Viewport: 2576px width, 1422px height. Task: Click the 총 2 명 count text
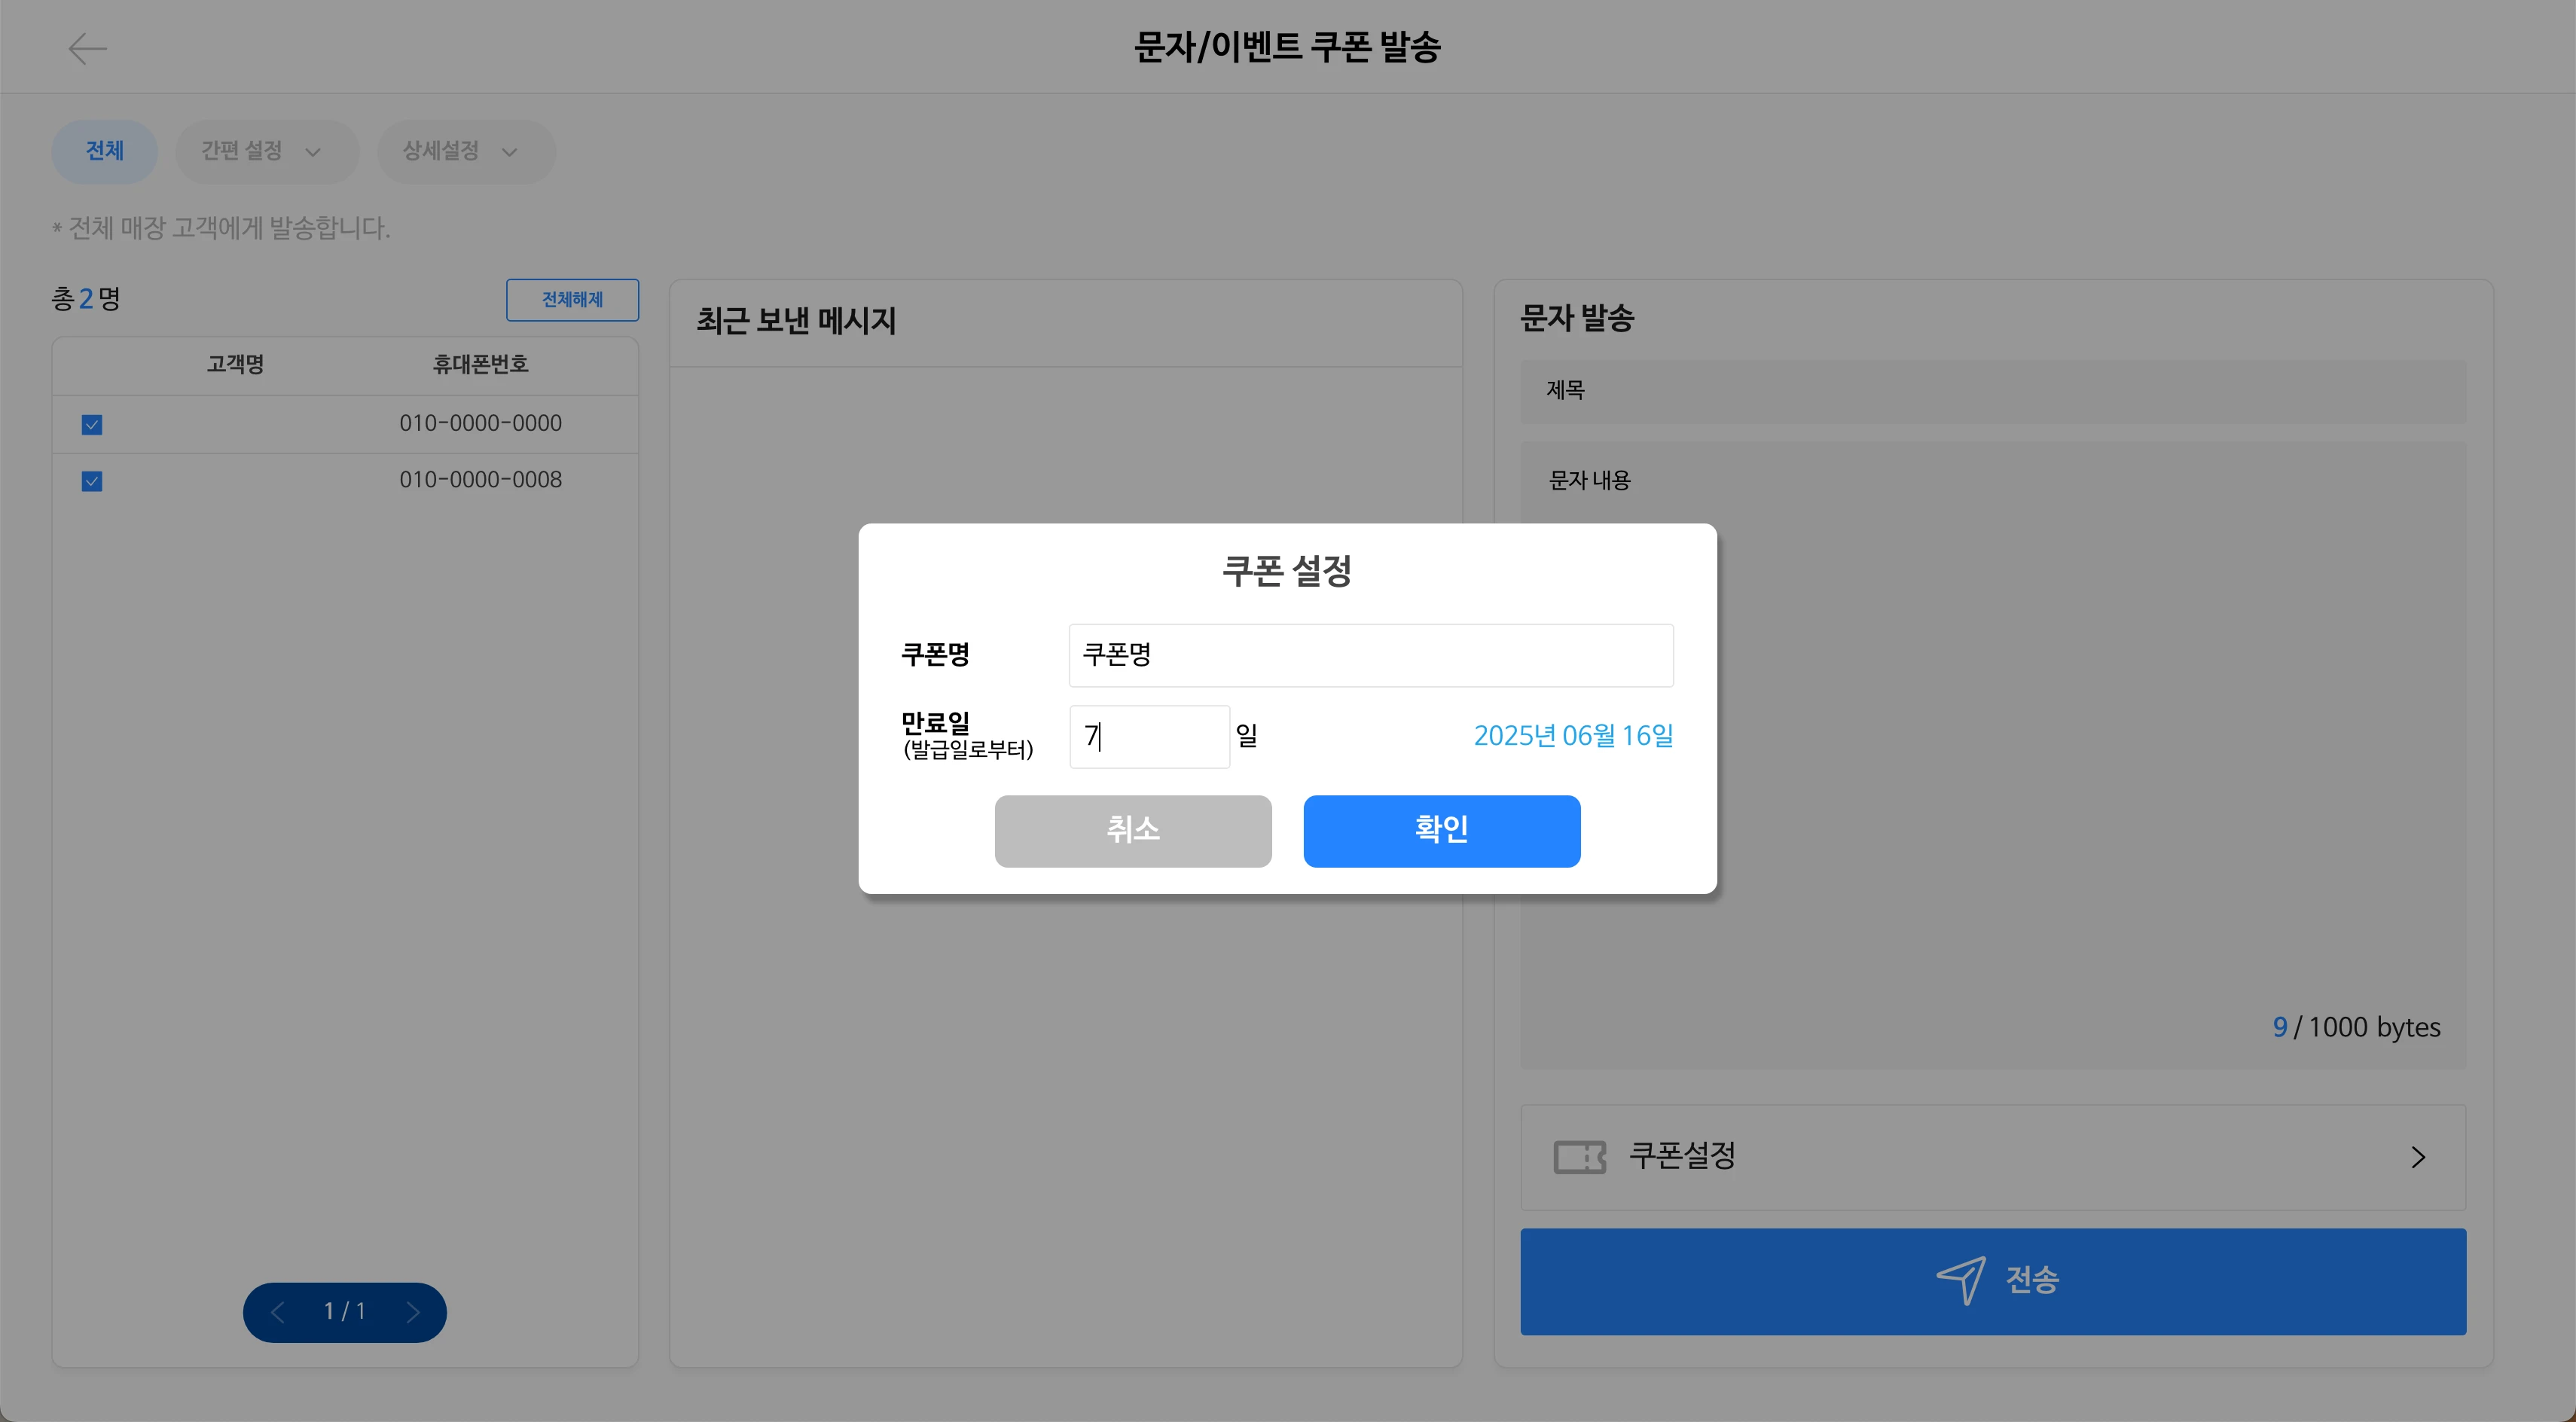(x=86, y=299)
